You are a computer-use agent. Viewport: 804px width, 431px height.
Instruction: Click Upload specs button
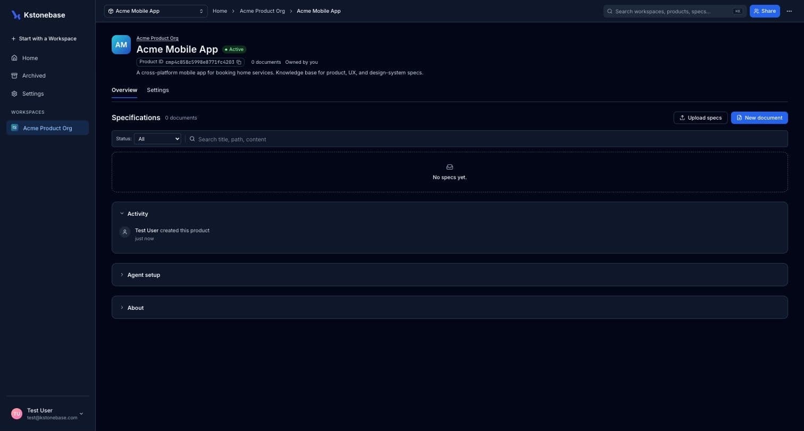point(700,117)
